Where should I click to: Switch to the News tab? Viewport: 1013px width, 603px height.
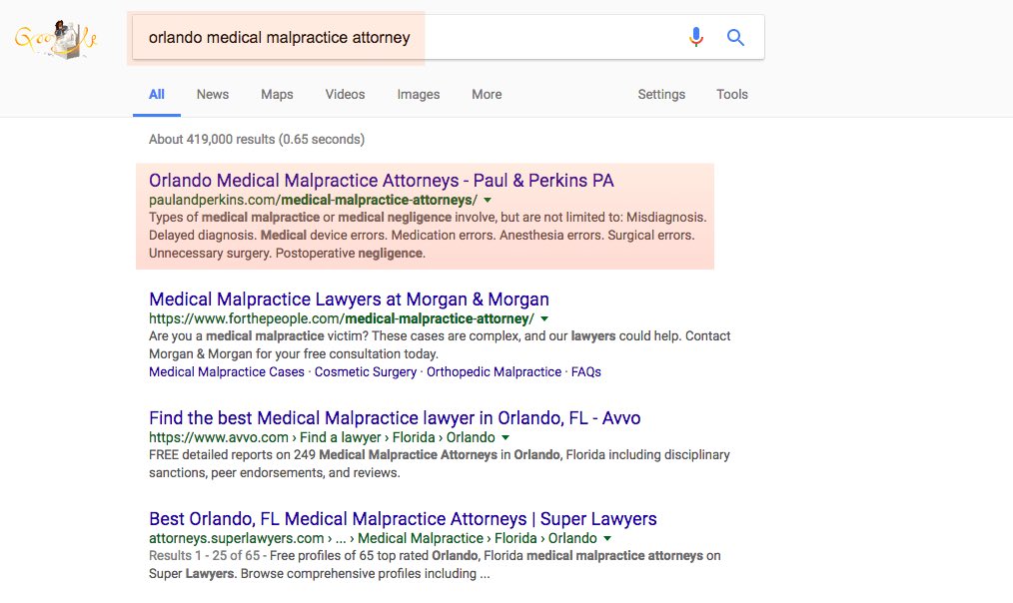(x=213, y=94)
